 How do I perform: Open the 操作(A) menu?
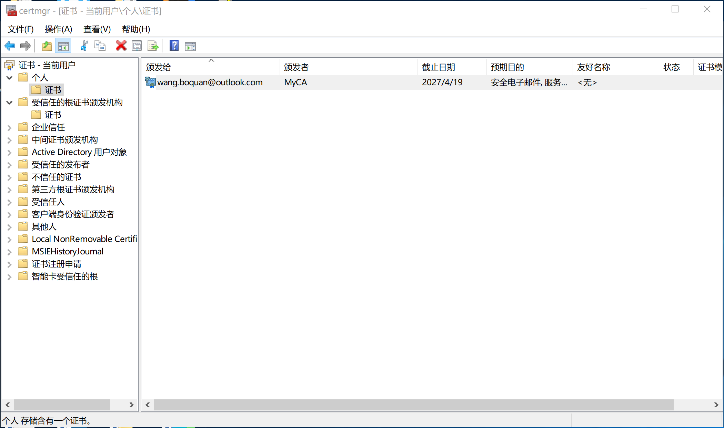[58, 29]
